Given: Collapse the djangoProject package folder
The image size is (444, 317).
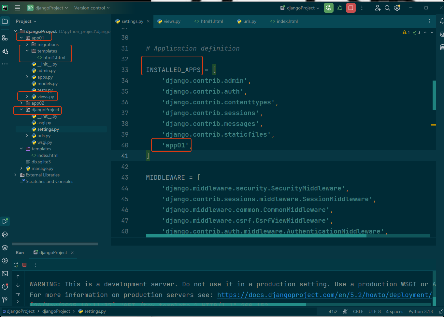Looking at the screenshot, I should pos(21,110).
